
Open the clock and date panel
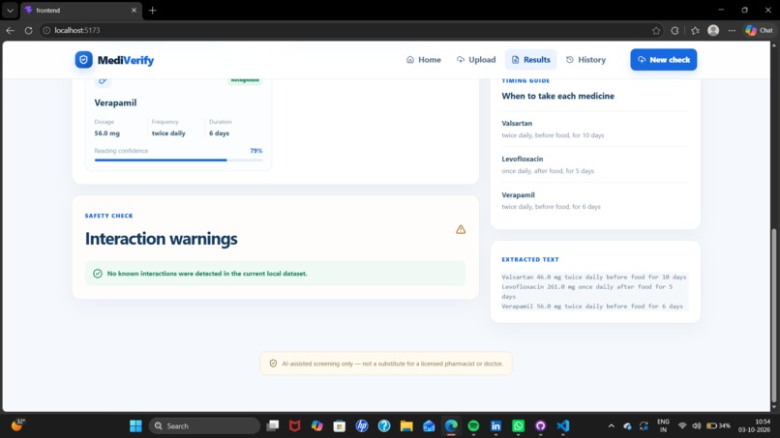[x=754, y=426]
